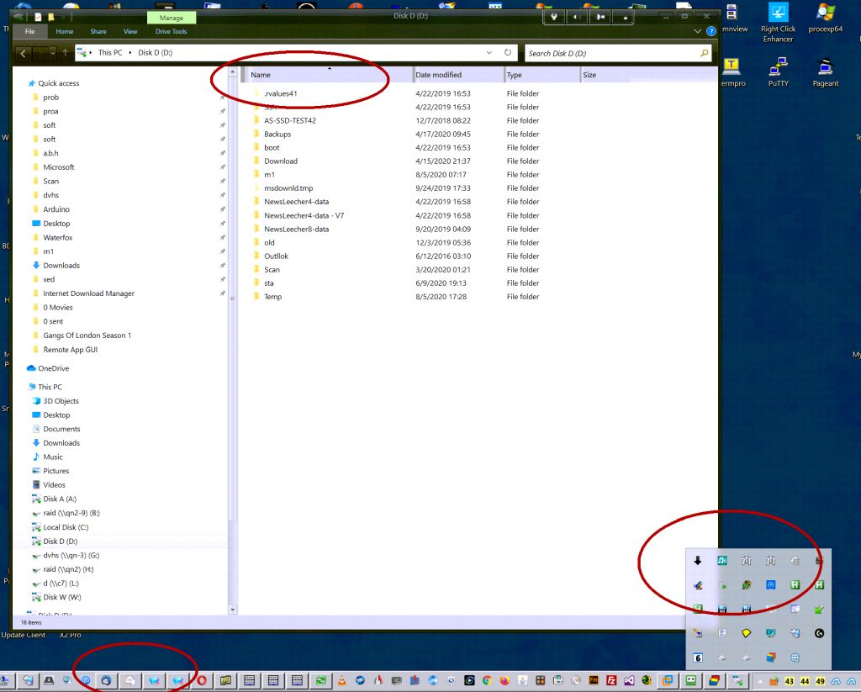Viewport: 861px width, 692px height.
Task: Select the Outllok folder
Action: coord(276,256)
